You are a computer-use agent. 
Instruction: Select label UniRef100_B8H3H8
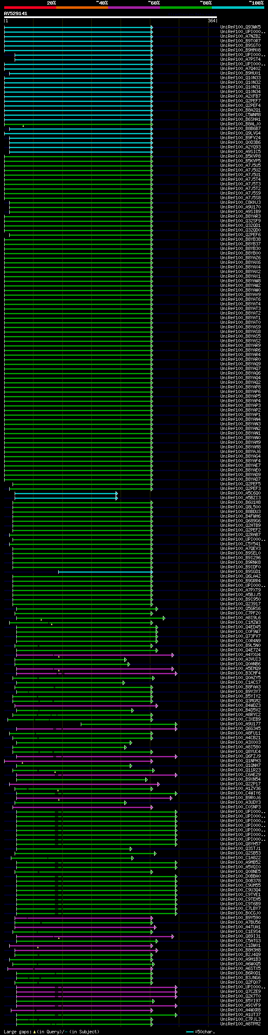[240, 950]
